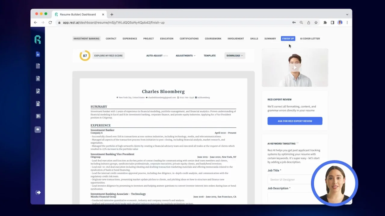Viewport: 385px width, 216px height.
Task: Click the saved password key icon
Action: point(294,22)
